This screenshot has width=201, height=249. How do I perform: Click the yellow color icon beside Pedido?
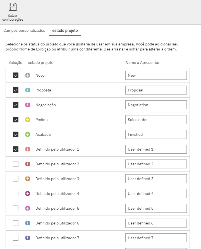(x=28, y=120)
